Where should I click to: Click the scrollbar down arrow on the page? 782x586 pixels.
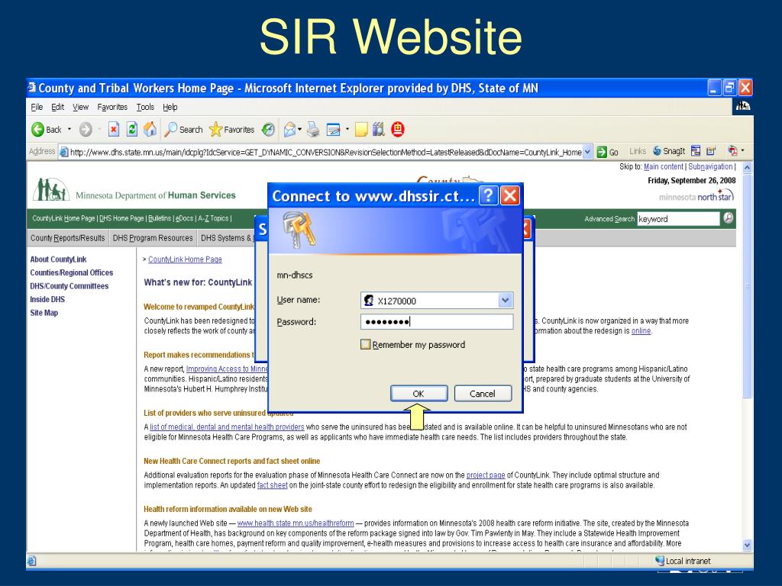pyautogui.click(x=747, y=545)
